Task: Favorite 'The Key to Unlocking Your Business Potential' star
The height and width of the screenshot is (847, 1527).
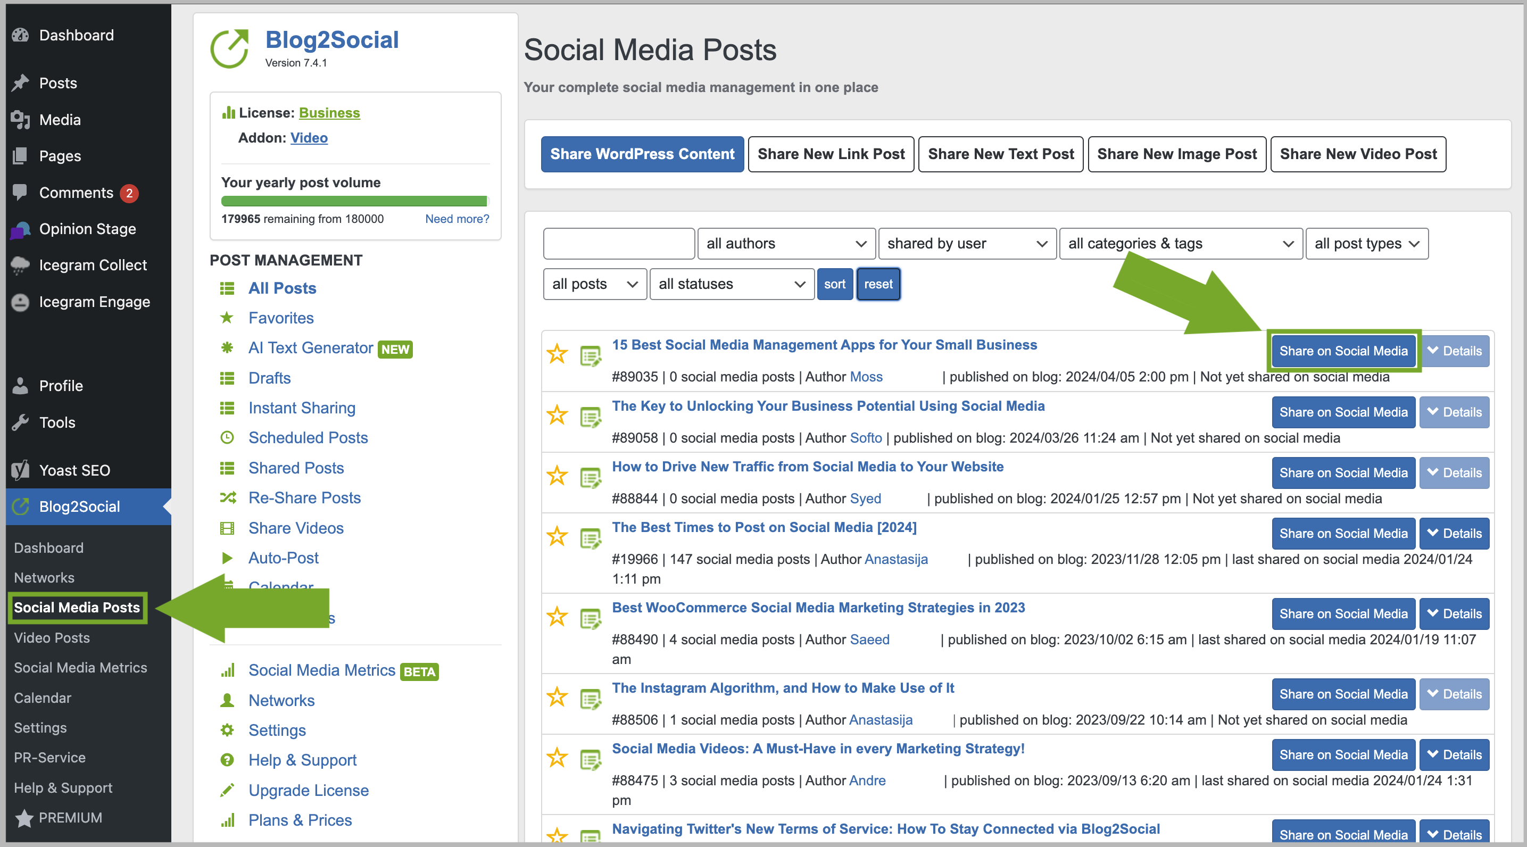Action: (x=557, y=416)
